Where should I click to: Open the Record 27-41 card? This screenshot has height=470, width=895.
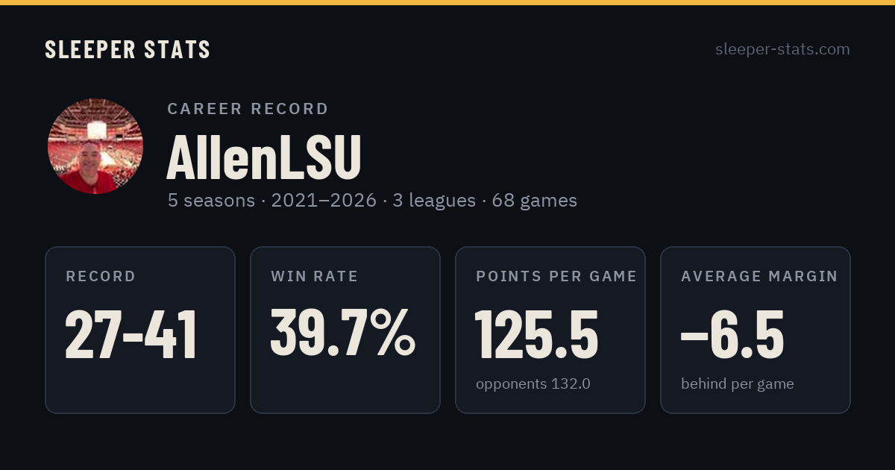[x=140, y=330]
